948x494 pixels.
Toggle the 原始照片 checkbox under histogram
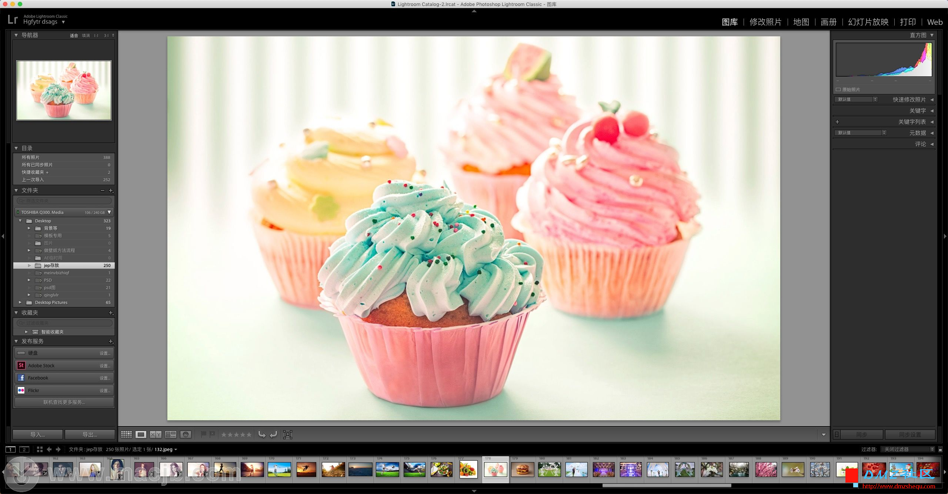(x=838, y=90)
